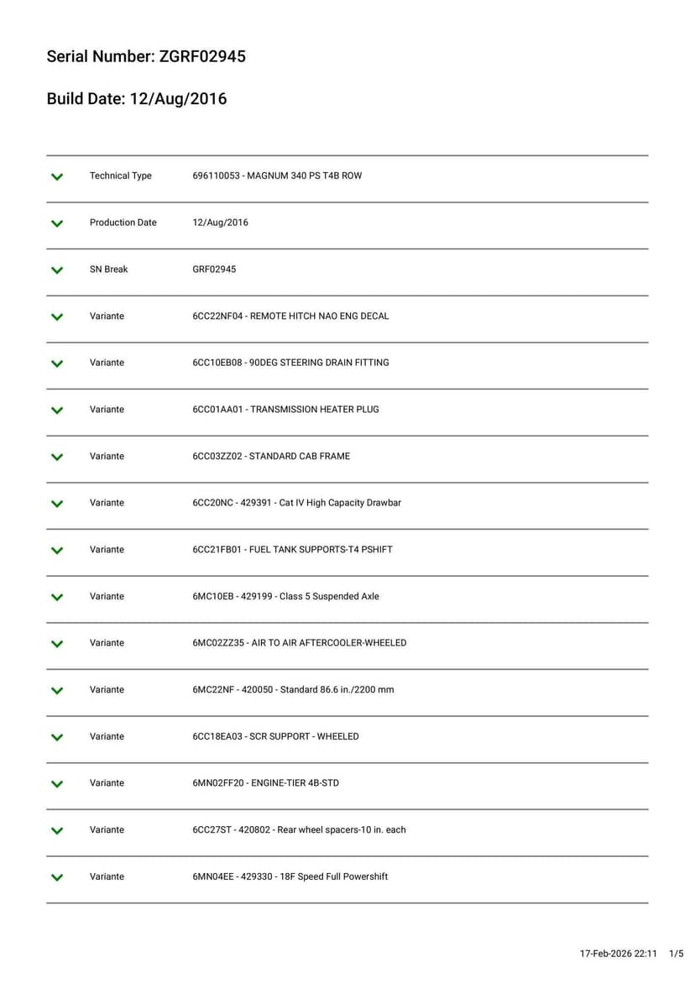This screenshot has height=983, width=695.
Task: Expand the ENGINE-TIER 4B-STD chevron
Action: [57, 784]
